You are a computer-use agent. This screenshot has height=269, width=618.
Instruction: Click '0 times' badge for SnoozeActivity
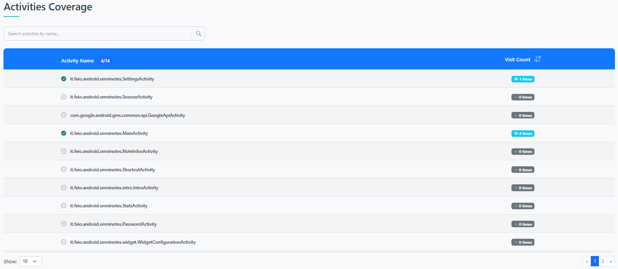coord(523,97)
